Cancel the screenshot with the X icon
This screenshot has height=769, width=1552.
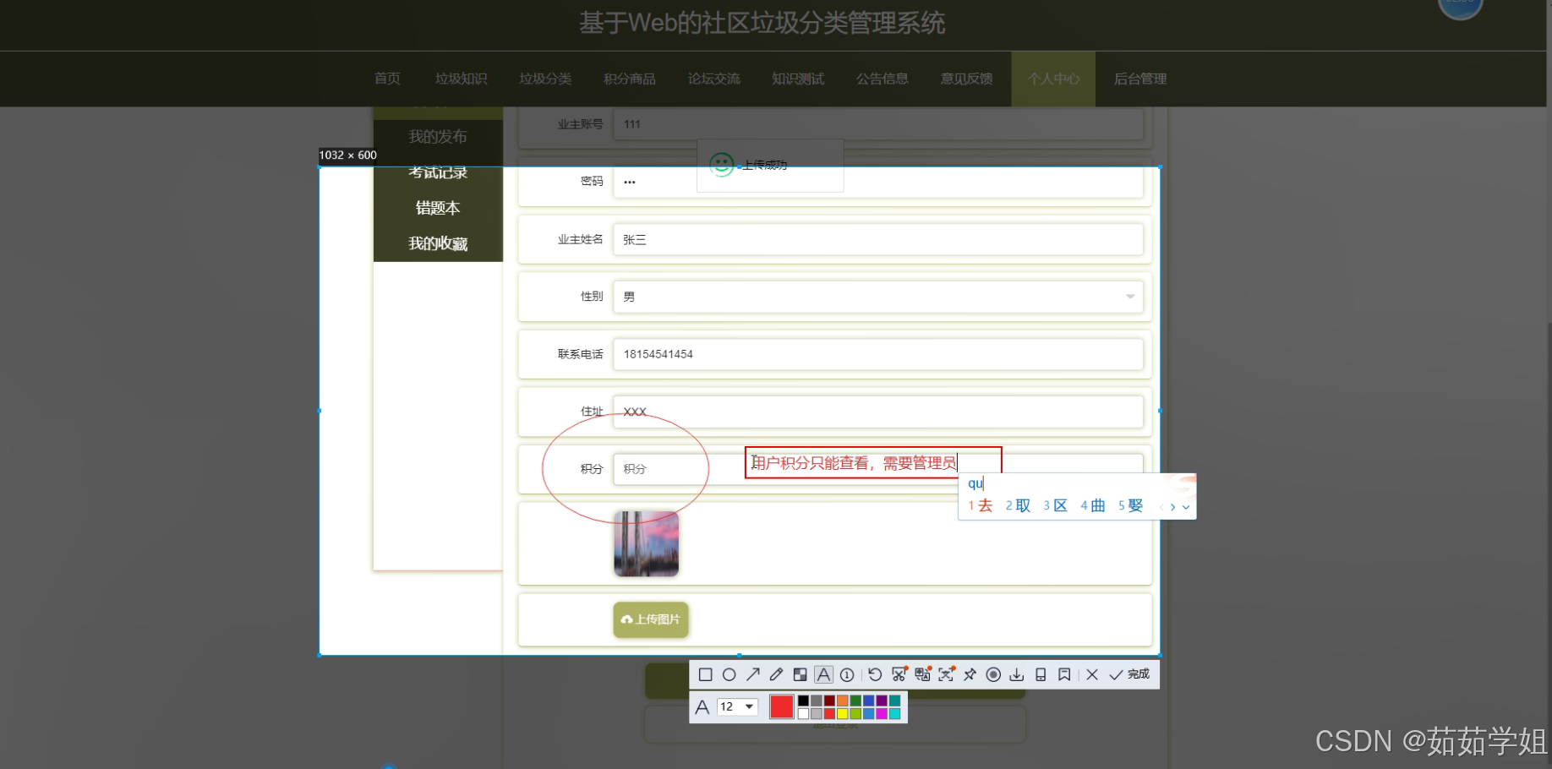click(1091, 674)
